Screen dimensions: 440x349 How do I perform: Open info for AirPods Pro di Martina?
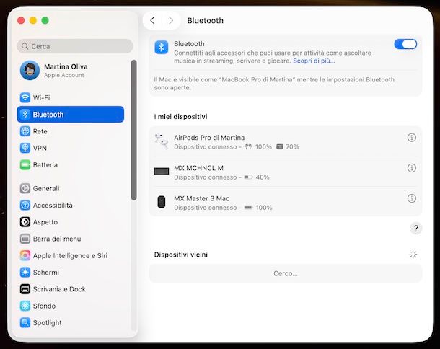click(x=411, y=138)
